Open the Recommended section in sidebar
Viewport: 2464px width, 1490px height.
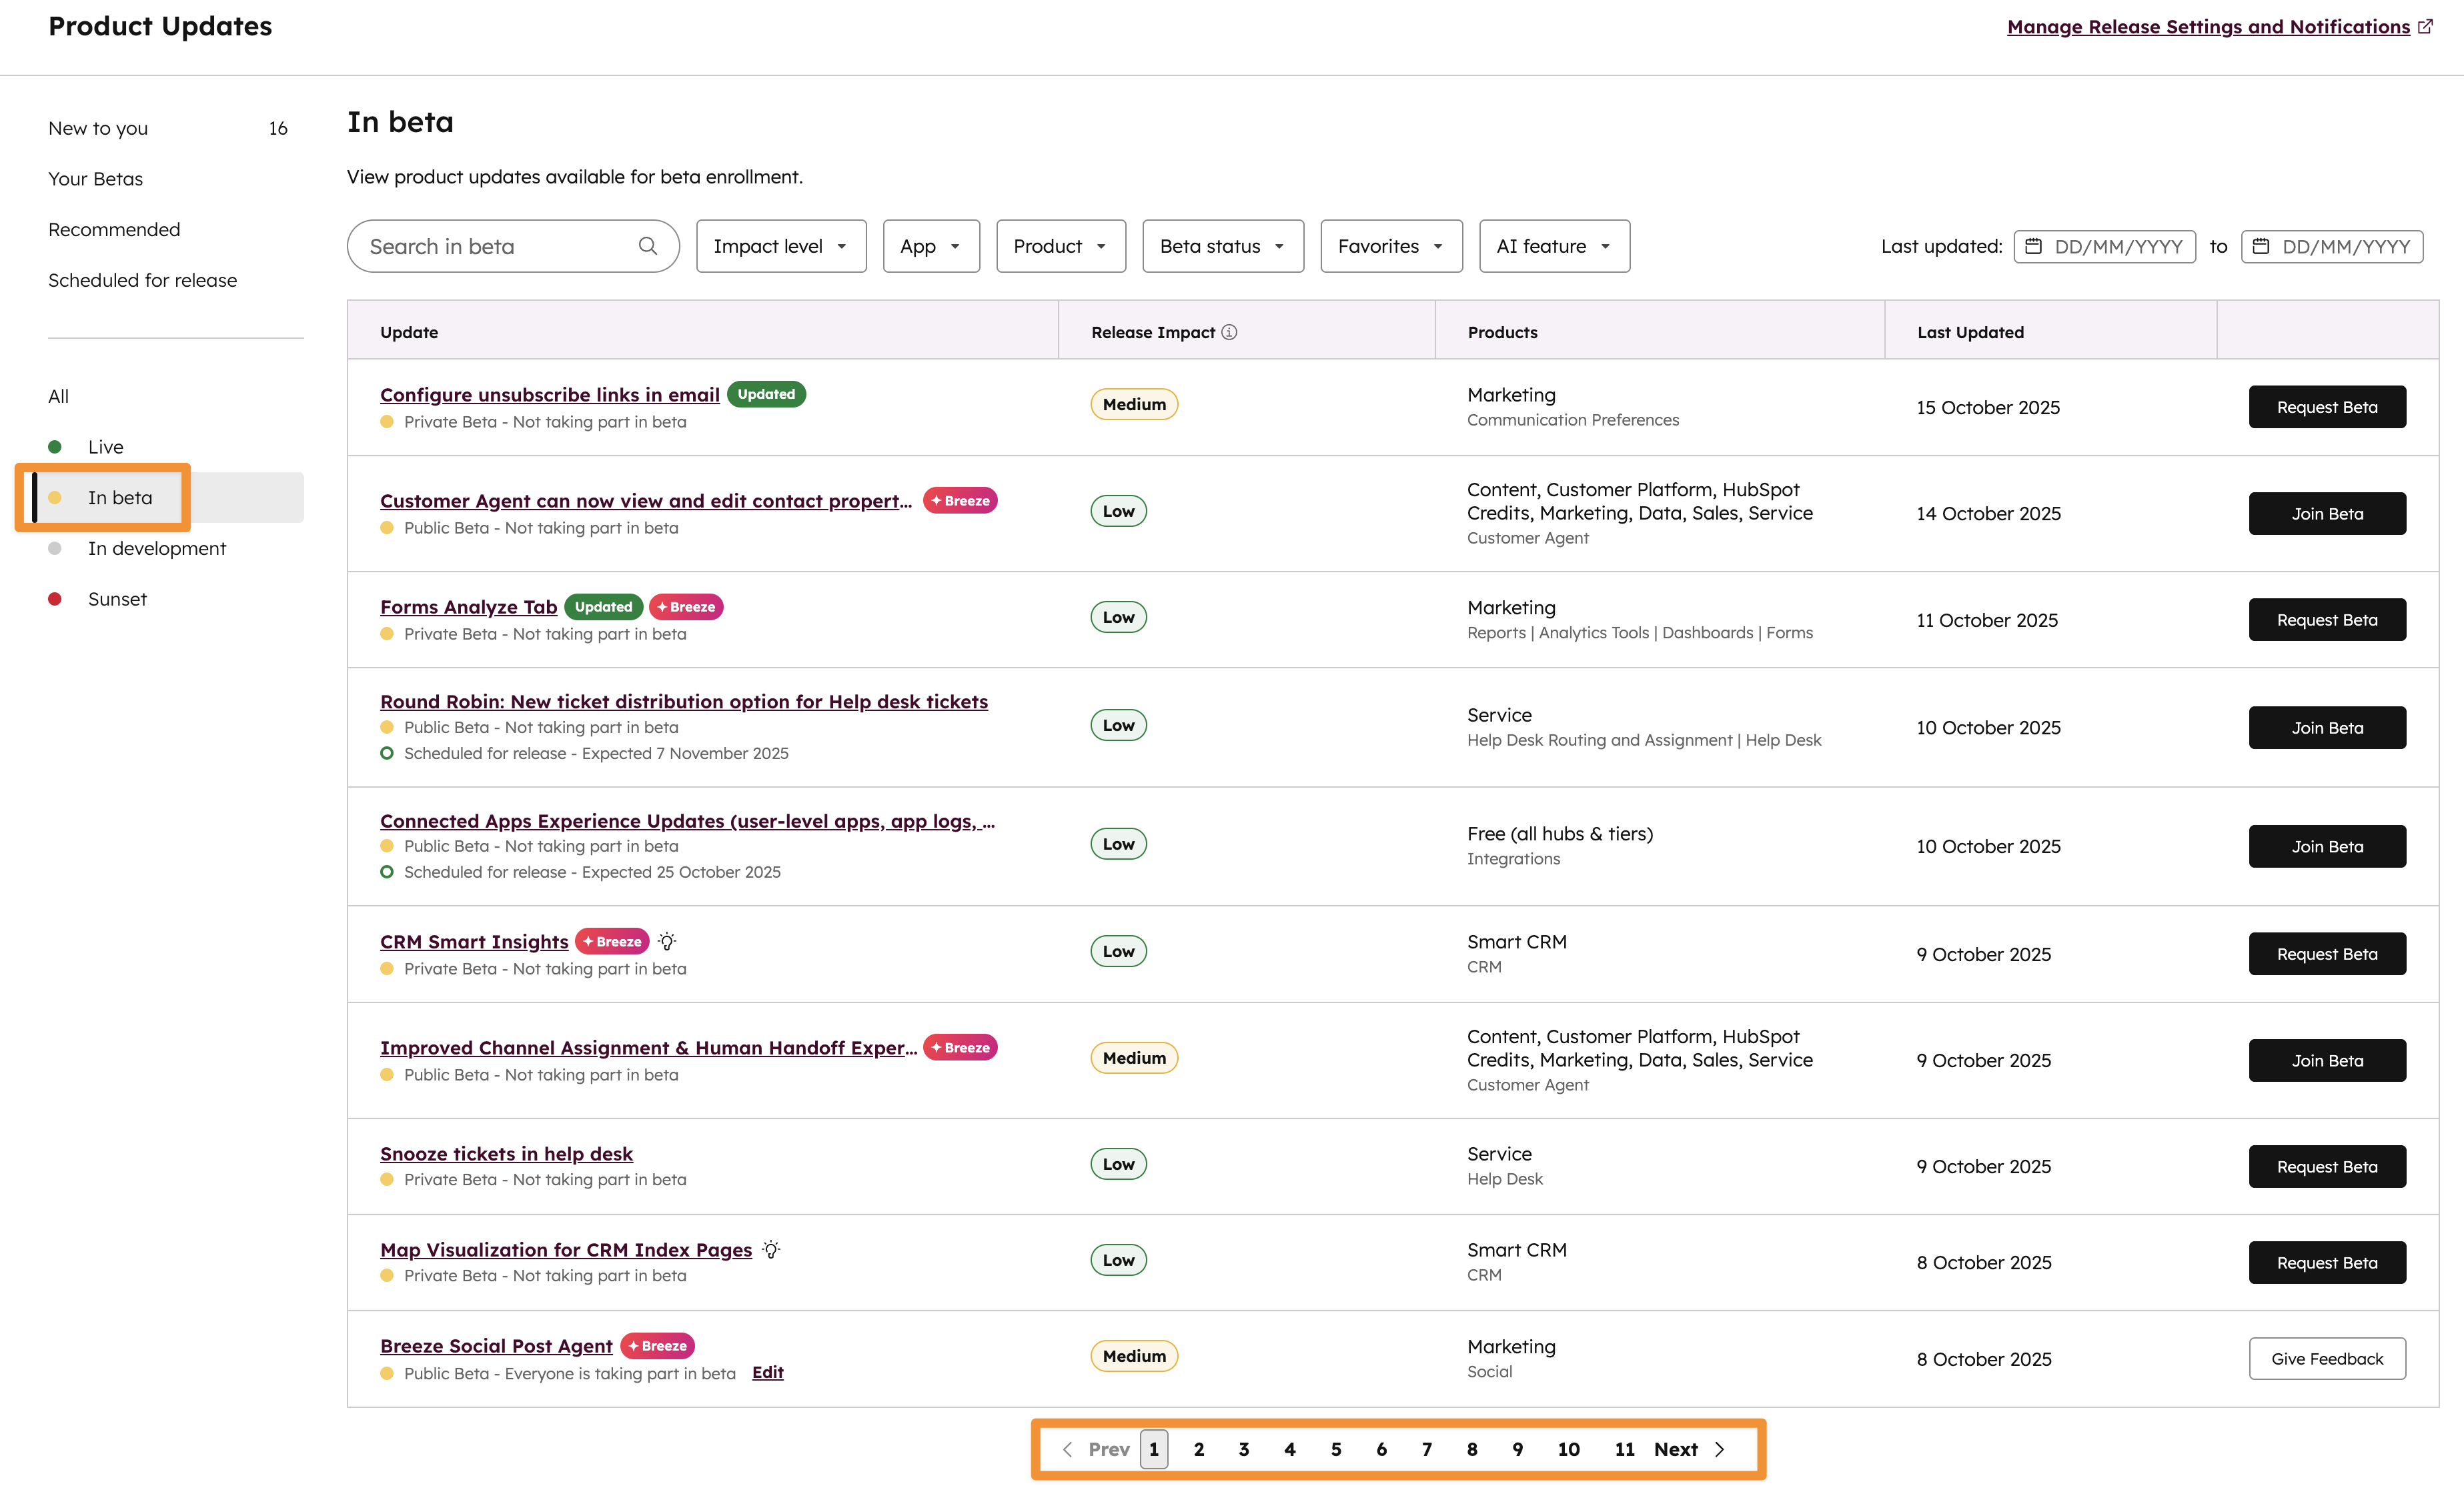pos(113,229)
